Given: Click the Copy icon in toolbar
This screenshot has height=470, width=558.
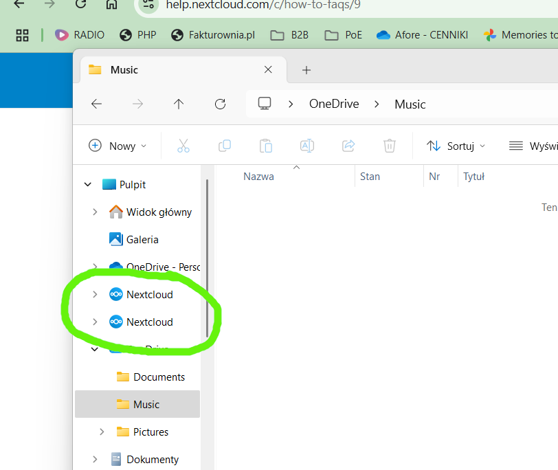Looking at the screenshot, I should [x=224, y=146].
